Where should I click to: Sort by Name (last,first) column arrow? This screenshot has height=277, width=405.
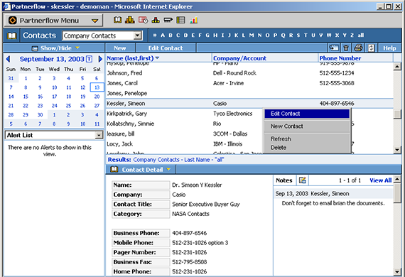point(157,58)
